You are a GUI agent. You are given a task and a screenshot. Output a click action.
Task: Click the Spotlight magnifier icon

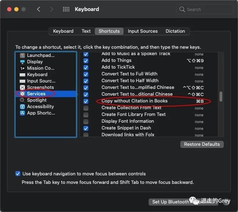(x=22, y=100)
